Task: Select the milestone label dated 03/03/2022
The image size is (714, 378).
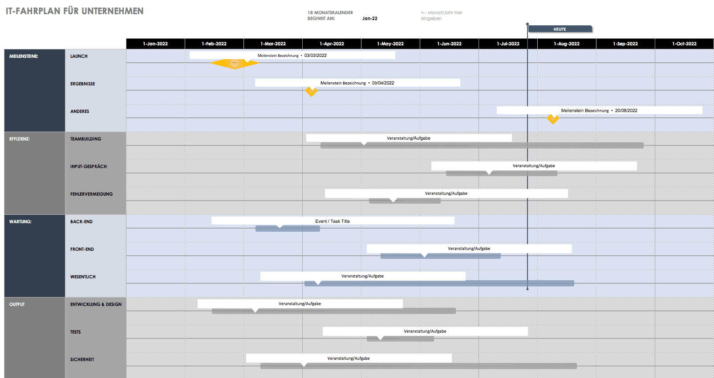Action: point(292,56)
